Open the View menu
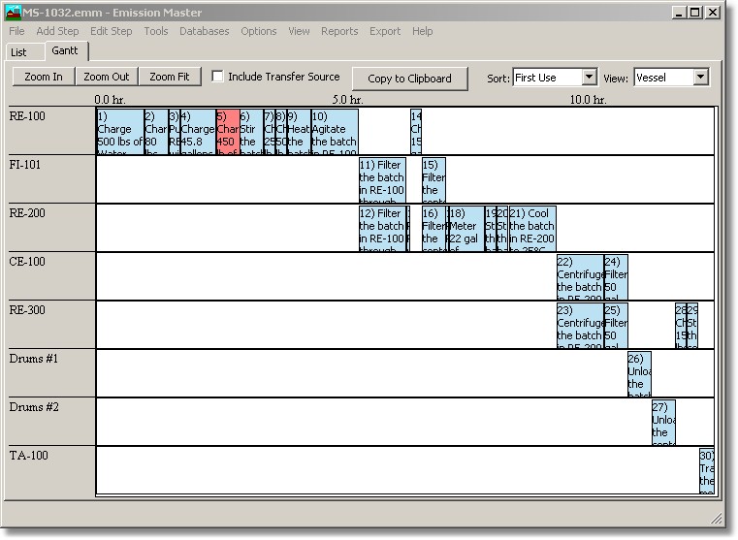This screenshot has height=540, width=738. pyautogui.click(x=299, y=31)
